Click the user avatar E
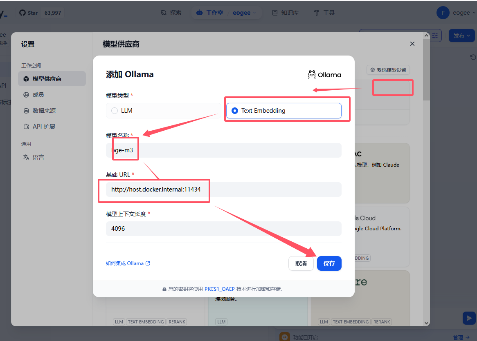This screenshot has height=341, width=477. coord(443,13)
